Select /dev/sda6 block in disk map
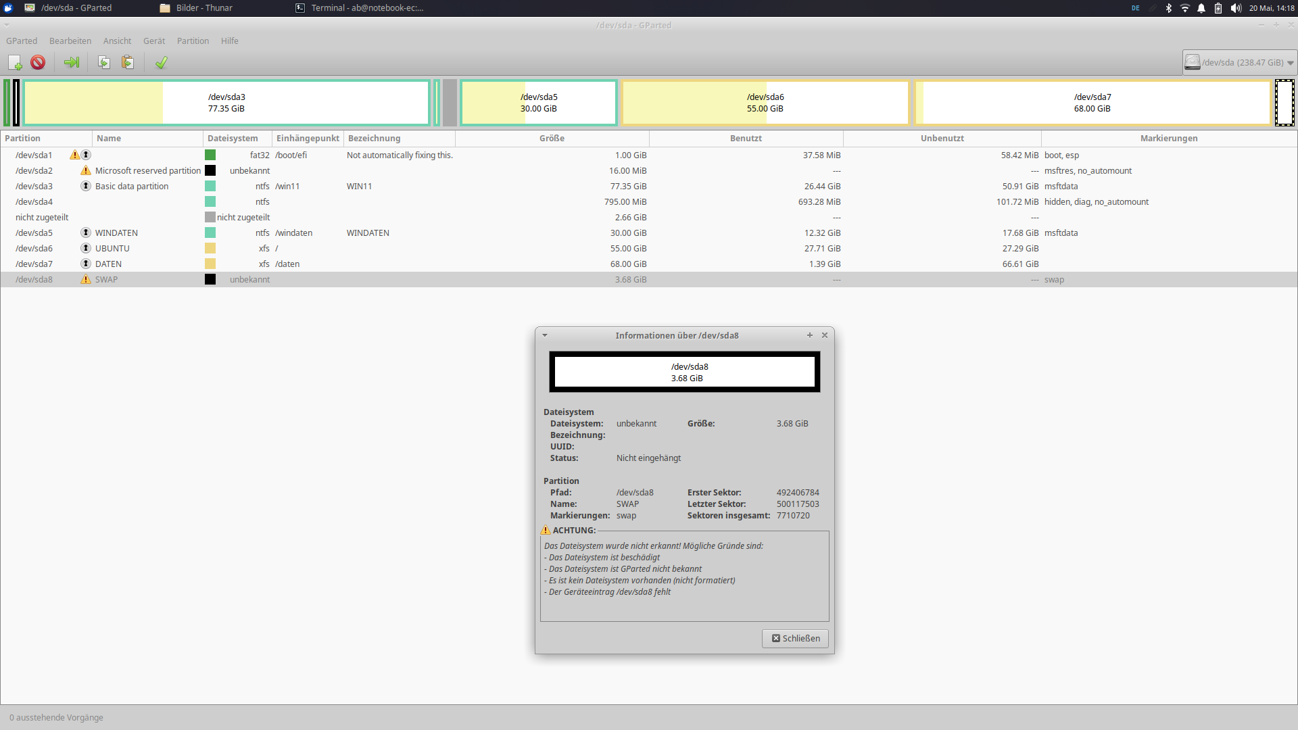Image resolution: width=1298 pixels, height=730 pixels. 765,103
